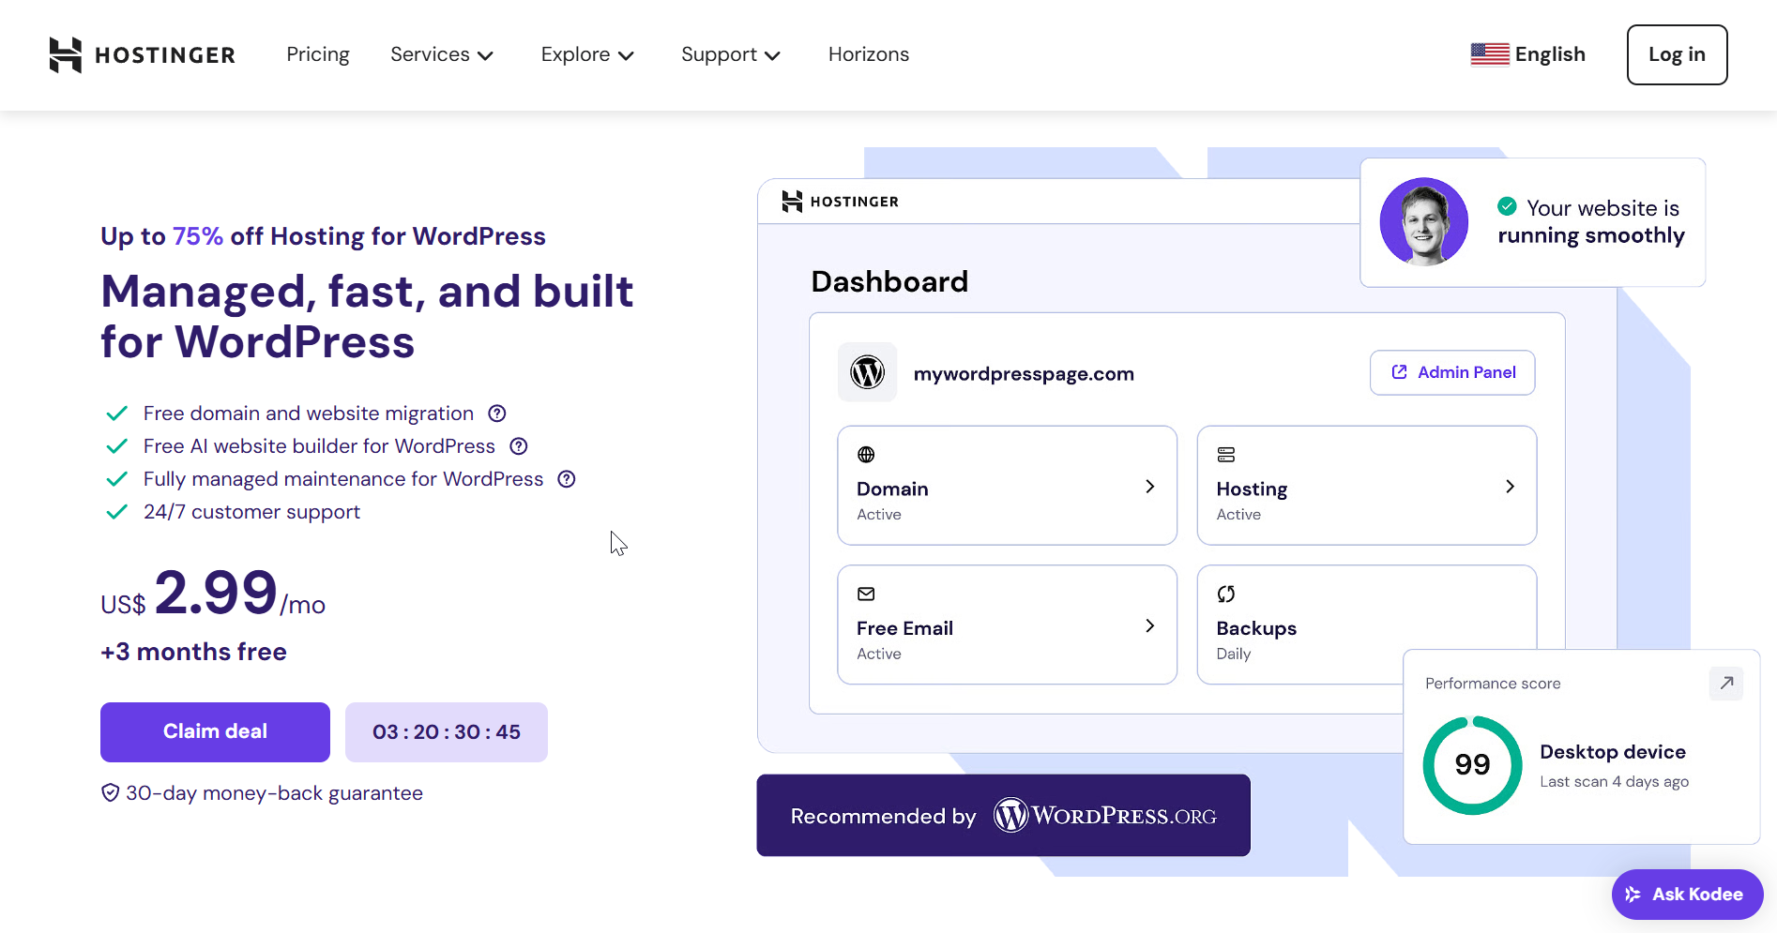The image size is (1777, 933).
Task: Expand the Explore dropdown menu
Action: click(x=587, y=54)
